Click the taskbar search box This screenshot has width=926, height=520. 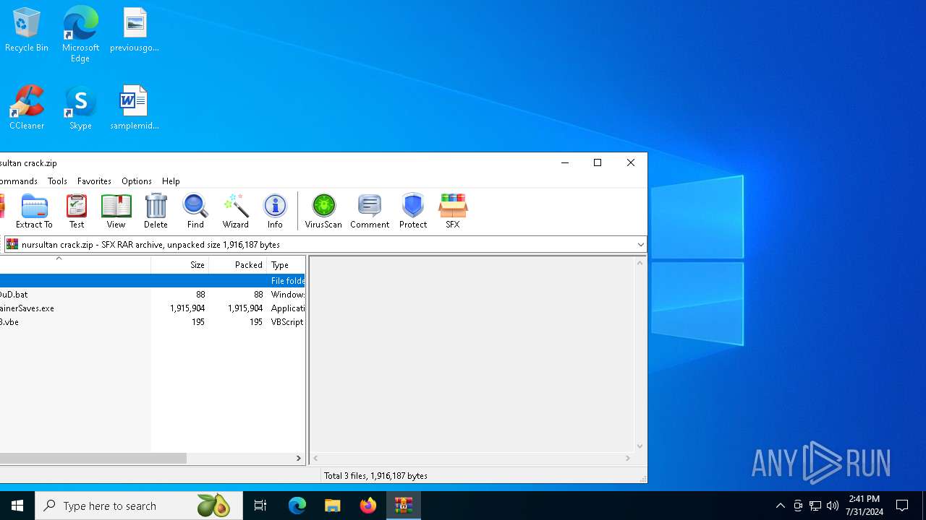pyautogui.click(x=138, y=506)
